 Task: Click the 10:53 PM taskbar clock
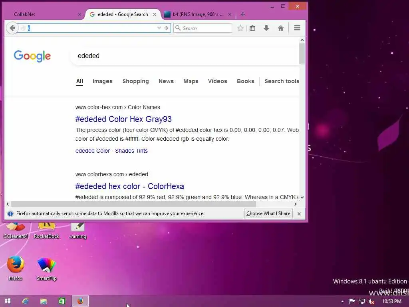point(392,301)
